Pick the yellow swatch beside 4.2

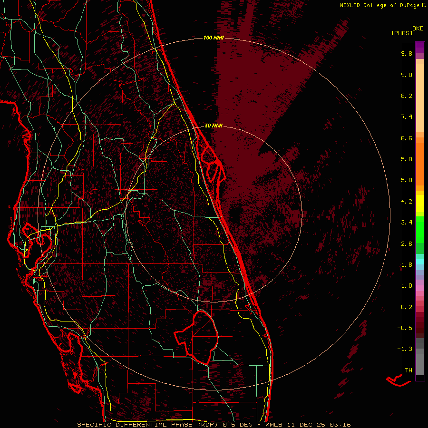click(x=420, y=203)
